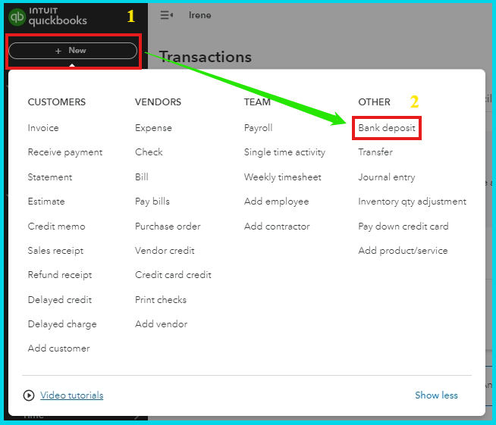
Task: Click the Irene company name
Action: 200,15
